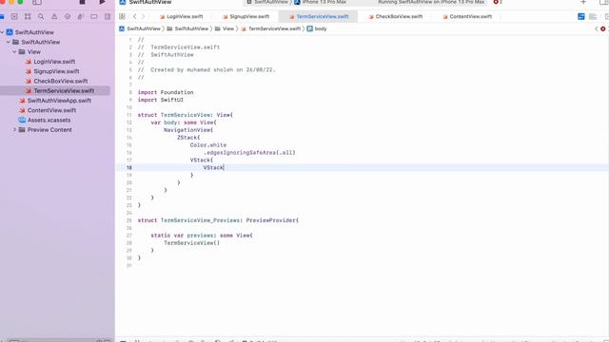Run the SwiftAuthView scheme
This screenshot has width=609, height=342.
102,2
